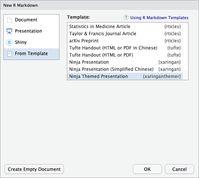Screen dimensions: 199x178
Task: Choose the From Template category
Action: [x=31, y=54]
